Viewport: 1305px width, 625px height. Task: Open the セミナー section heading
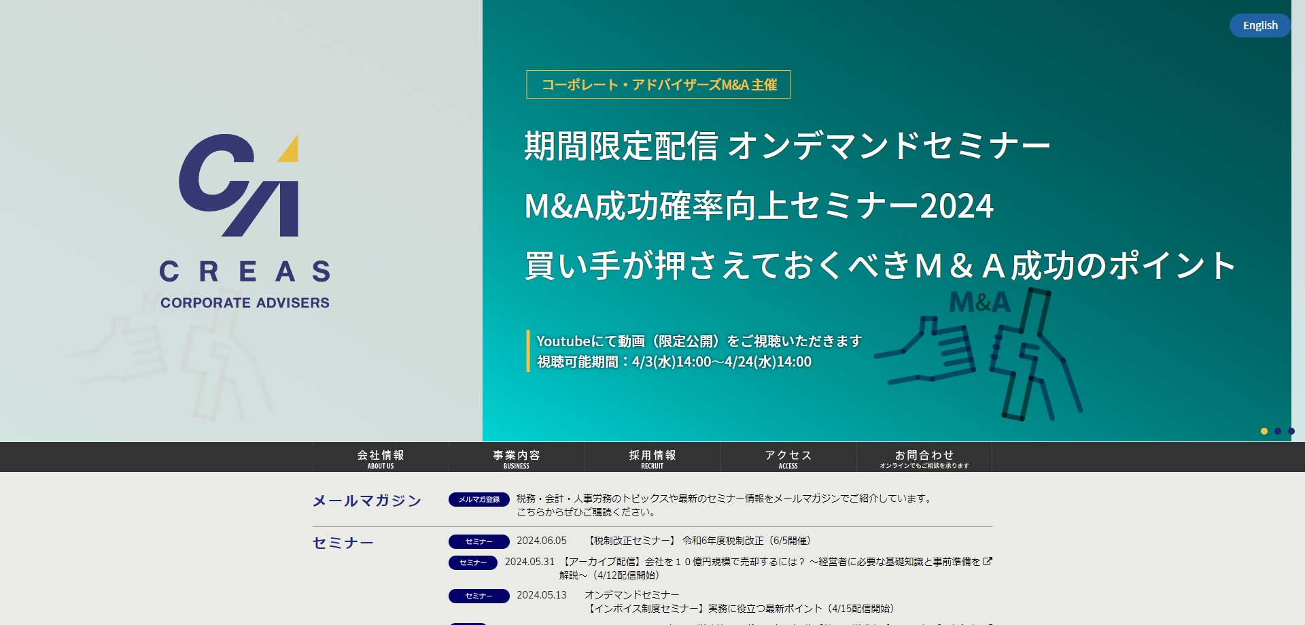tap(343, 543)
